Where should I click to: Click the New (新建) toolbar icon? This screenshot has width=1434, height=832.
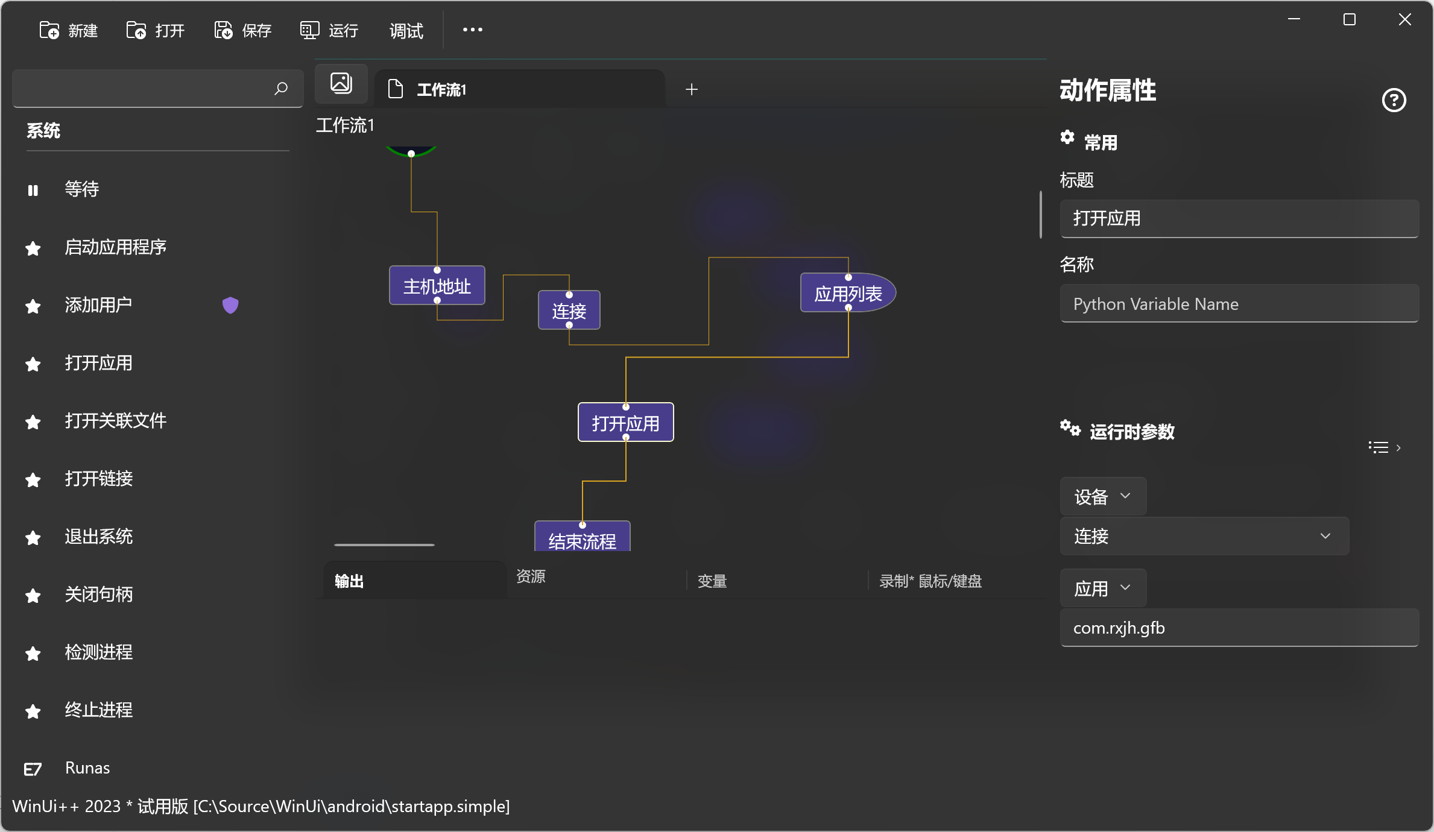click(x=49, y=30)
